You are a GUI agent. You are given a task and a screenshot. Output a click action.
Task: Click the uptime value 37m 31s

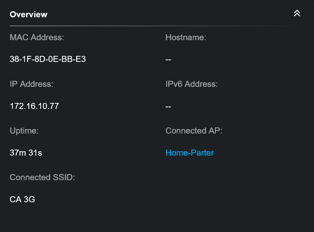click(26, 153)
